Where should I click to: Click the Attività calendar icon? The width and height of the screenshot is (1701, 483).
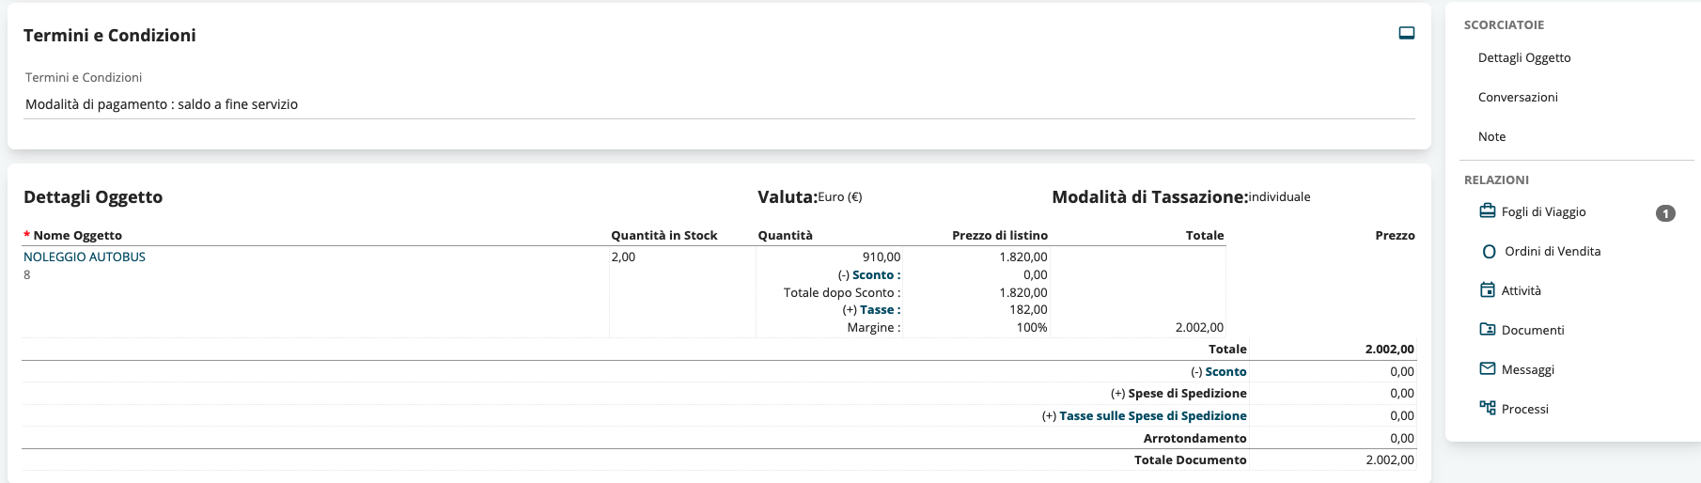(1488, 290)
